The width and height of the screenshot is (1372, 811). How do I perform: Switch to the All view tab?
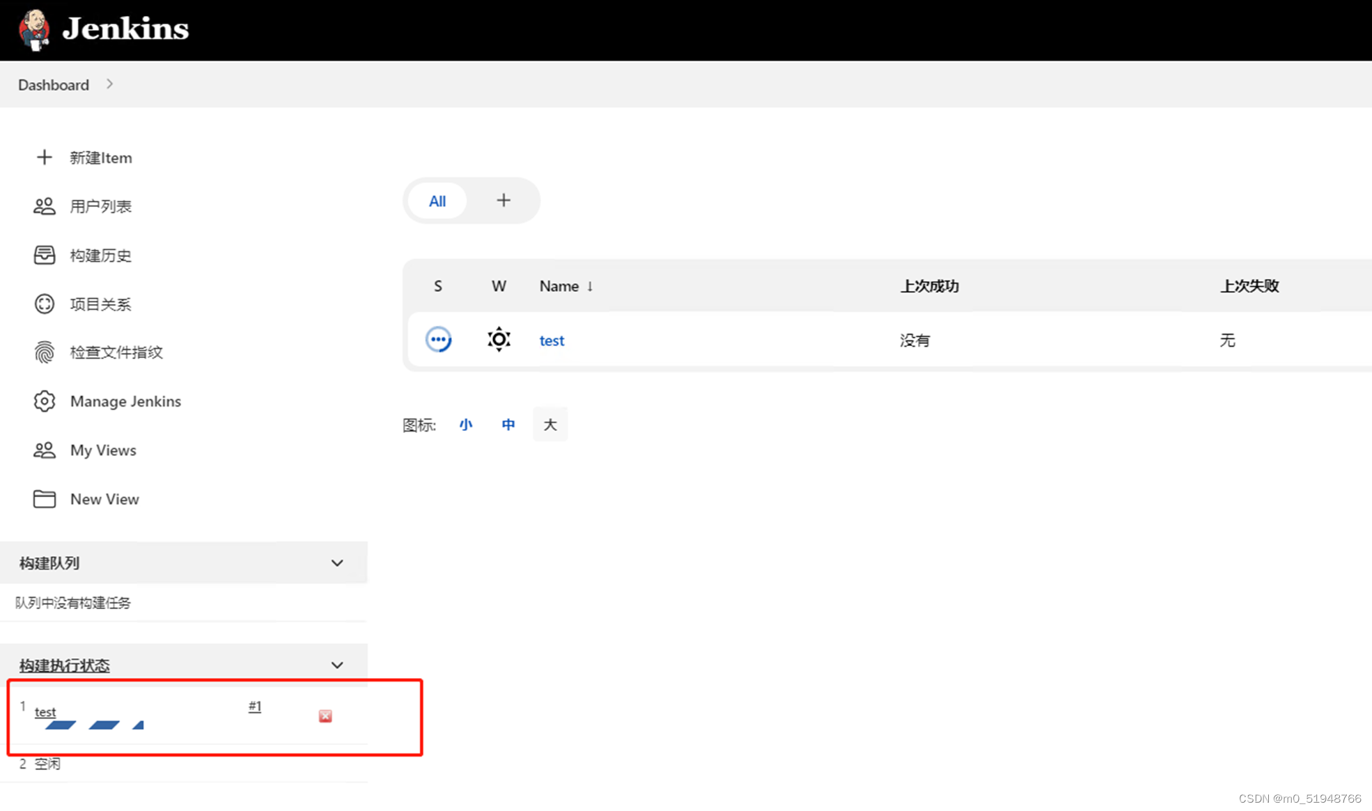click(437, 200)
